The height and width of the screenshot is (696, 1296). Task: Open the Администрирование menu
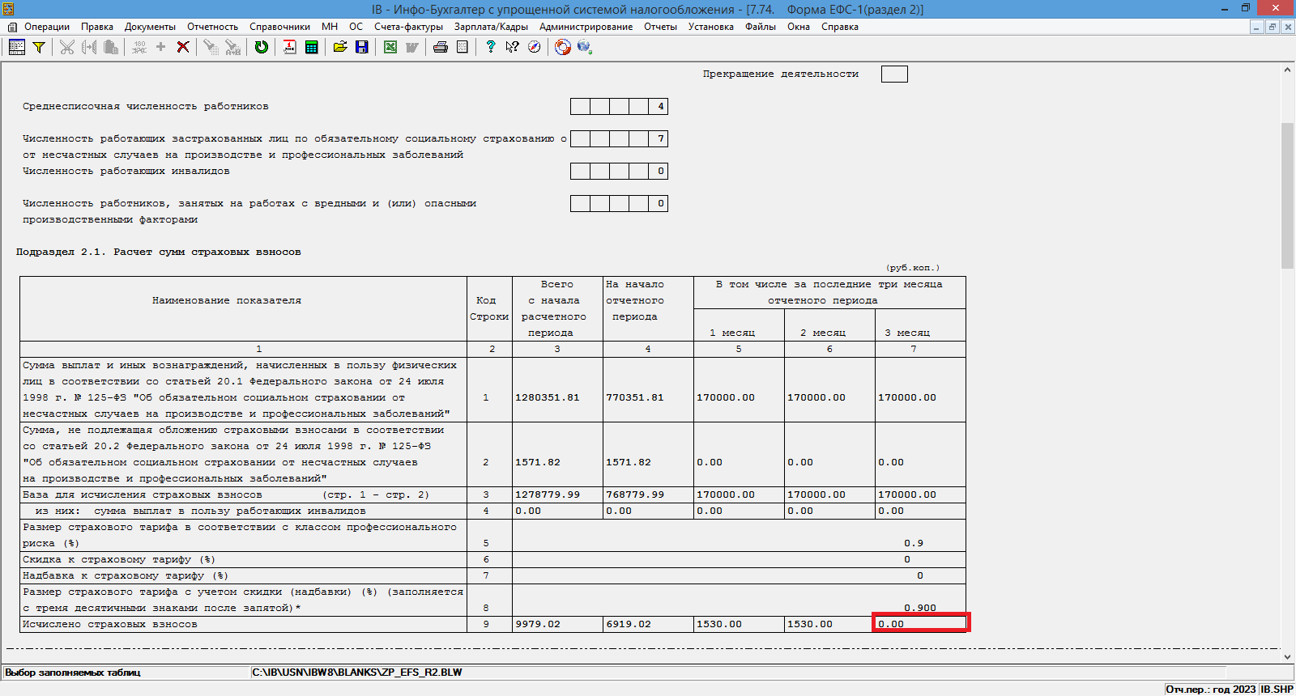[x=586, y=27]
